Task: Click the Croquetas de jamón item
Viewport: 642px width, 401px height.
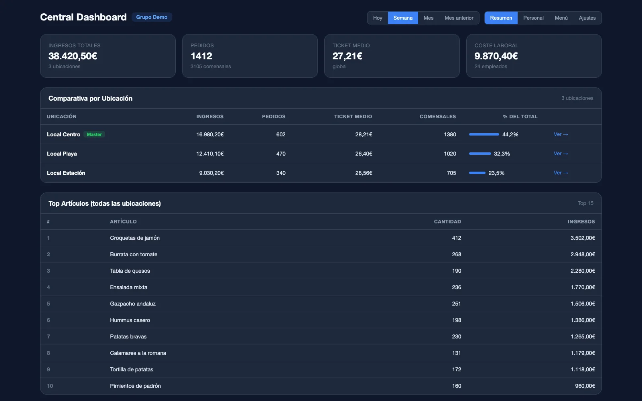Action: pos(135,238)
